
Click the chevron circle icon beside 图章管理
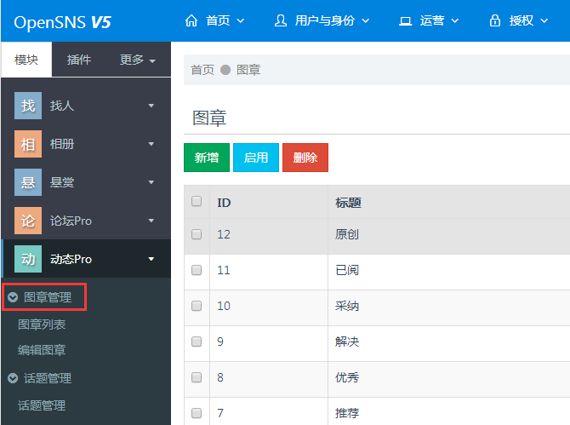click(x=13, y=297)
